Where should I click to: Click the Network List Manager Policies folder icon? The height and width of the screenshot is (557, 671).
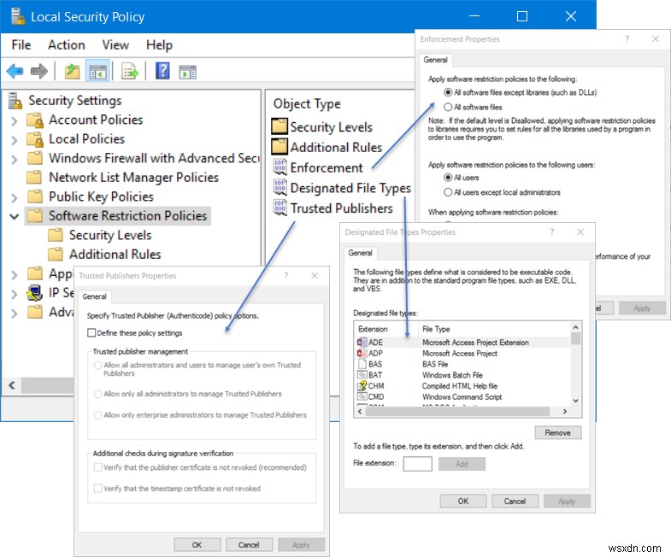[x=34, y=178]
